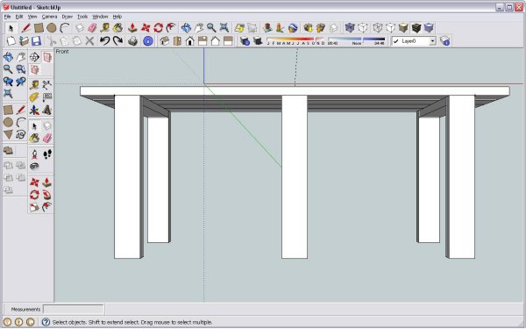Toggle X-ray face style
The image size is (526, 329).
pos(350,27)
